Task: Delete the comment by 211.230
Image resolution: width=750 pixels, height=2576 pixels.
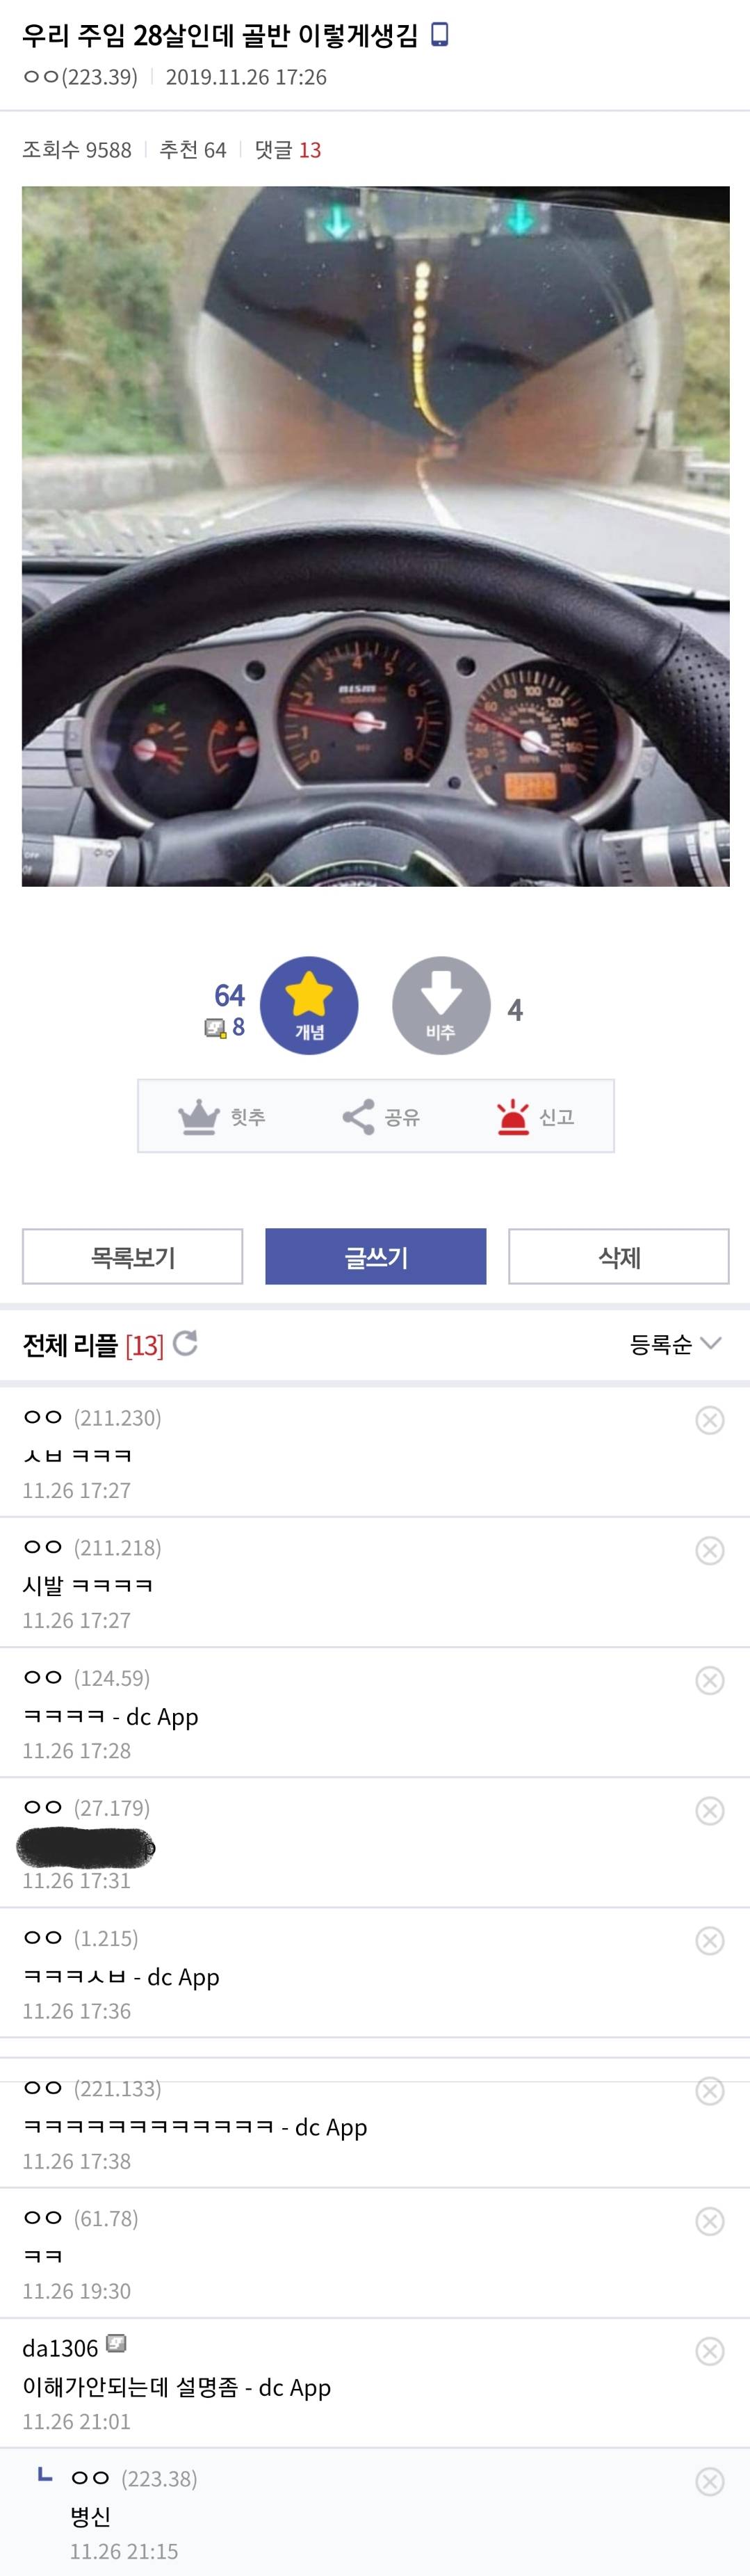Action: 710,1420
